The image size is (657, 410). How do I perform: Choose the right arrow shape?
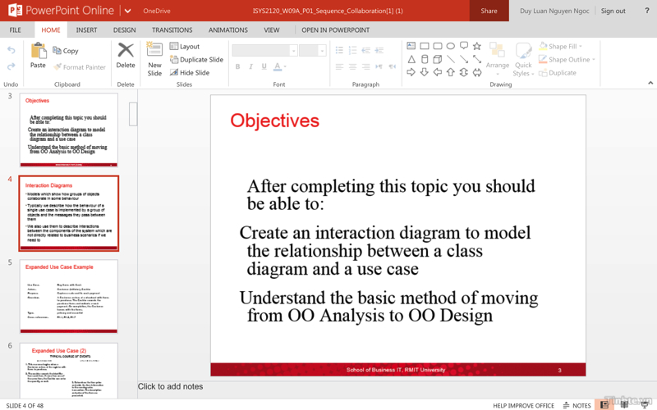click(x=411, y=73)
